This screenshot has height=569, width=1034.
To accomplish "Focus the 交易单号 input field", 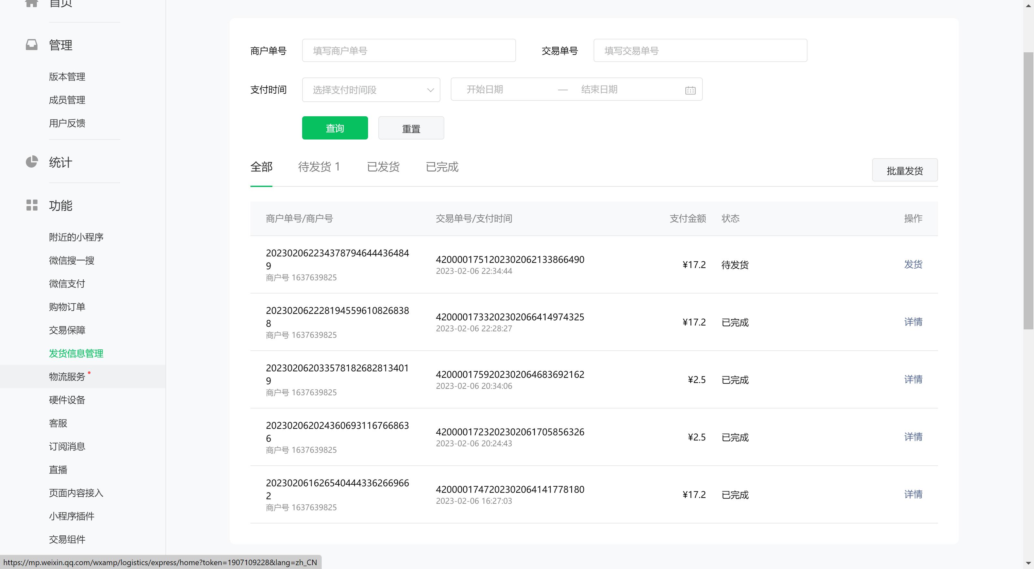I will 700,51.
